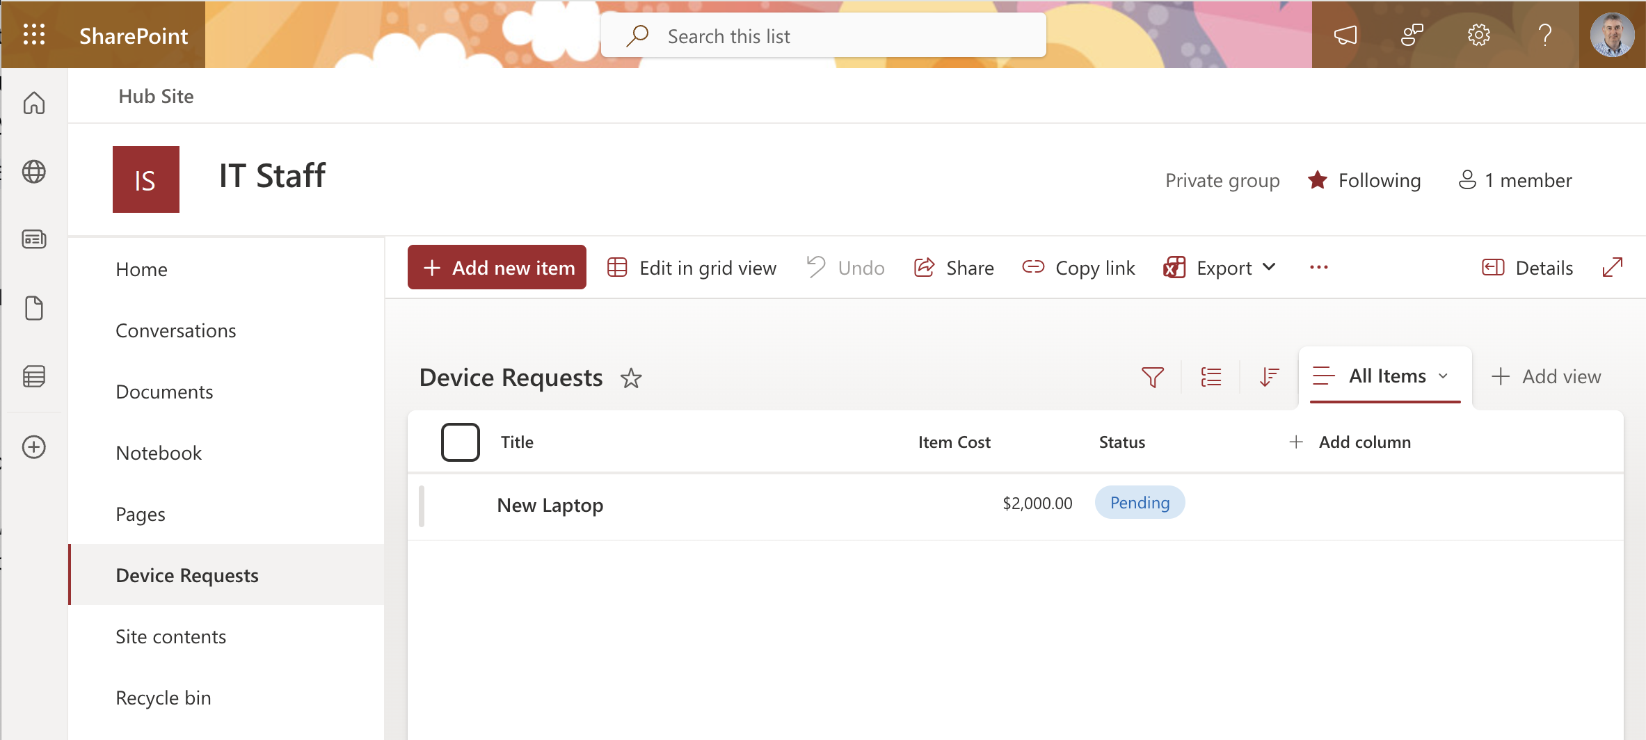Click the Create plus circle icon in rail

[x=34, y=447]
